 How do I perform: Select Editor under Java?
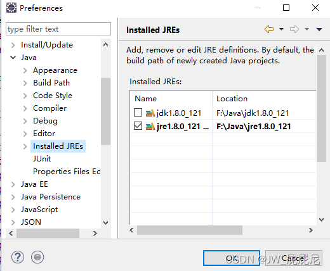point(44,134)
